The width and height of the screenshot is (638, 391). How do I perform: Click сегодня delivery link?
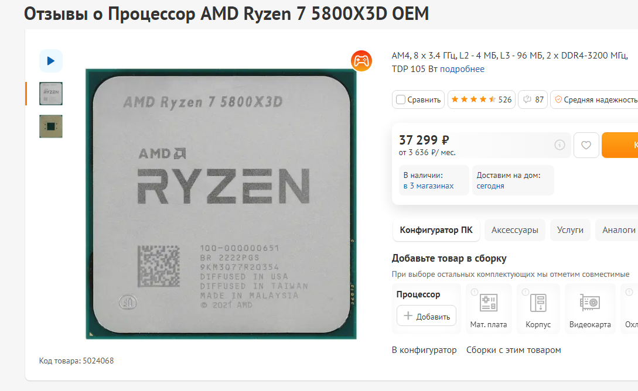click(x=490, y=186)
